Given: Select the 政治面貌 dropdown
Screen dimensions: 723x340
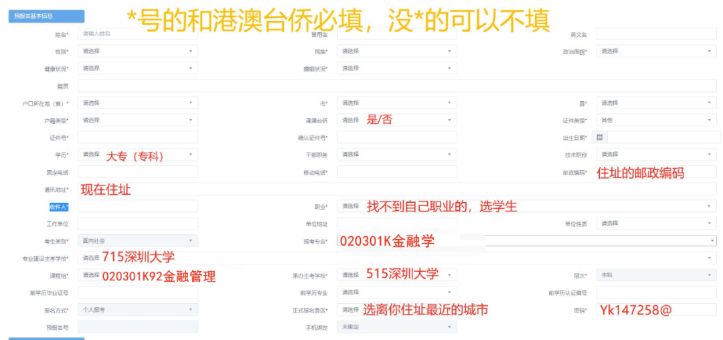Looking at the screenshot, I should [656, 51].
